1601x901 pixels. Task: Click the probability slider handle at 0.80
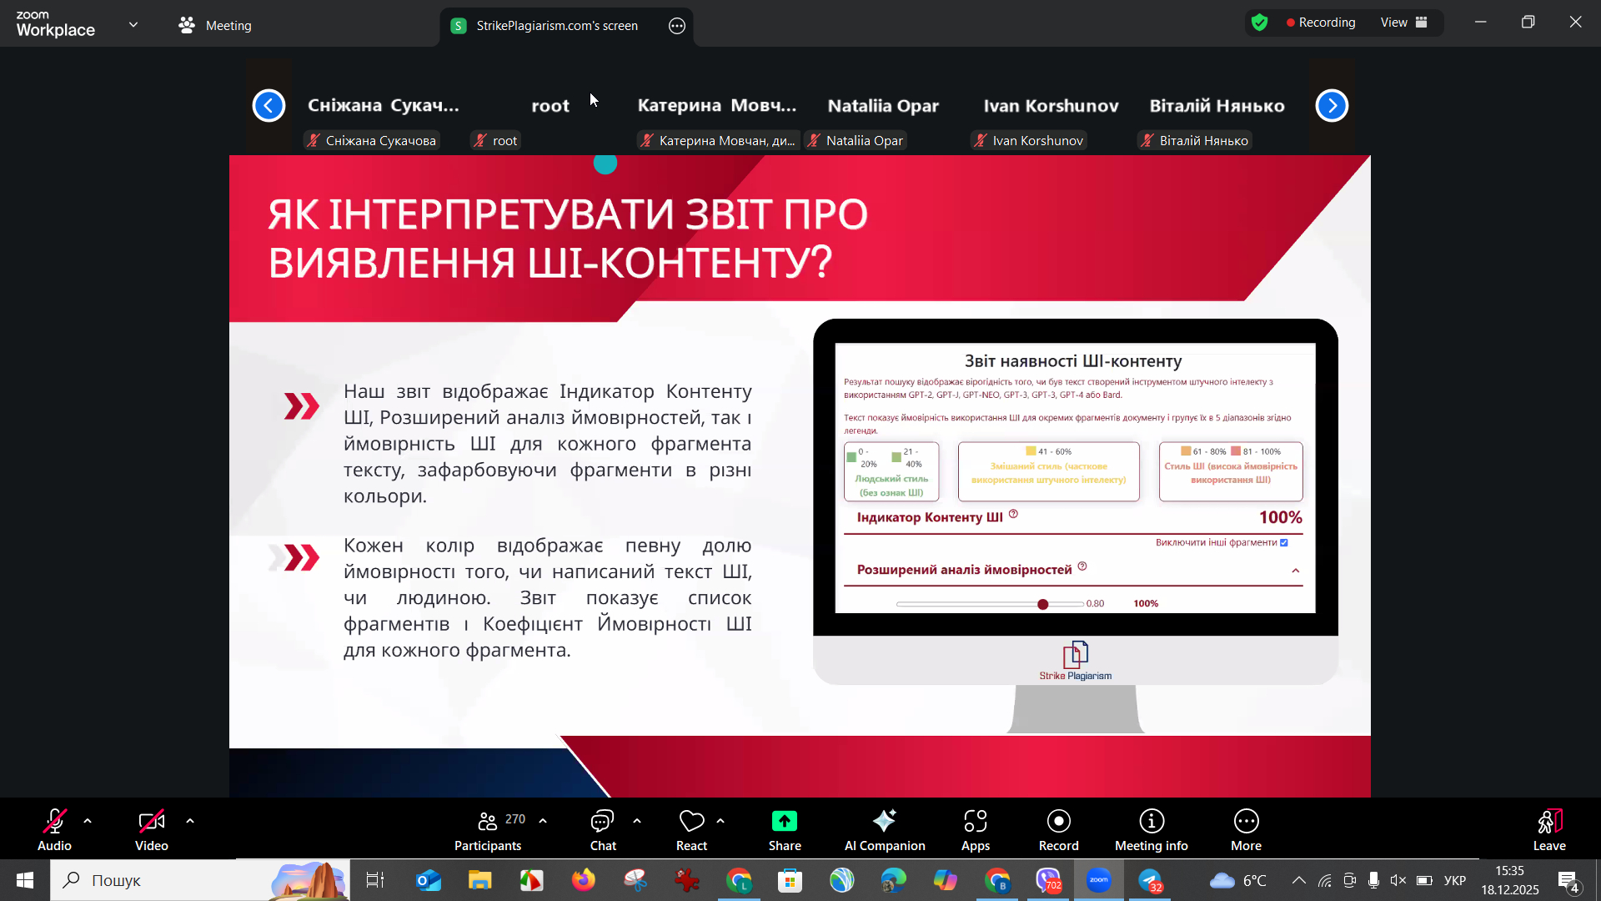(x=1042, y=604)
